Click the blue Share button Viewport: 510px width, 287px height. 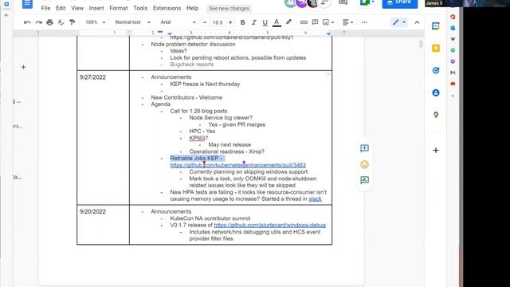pos(400,3)
